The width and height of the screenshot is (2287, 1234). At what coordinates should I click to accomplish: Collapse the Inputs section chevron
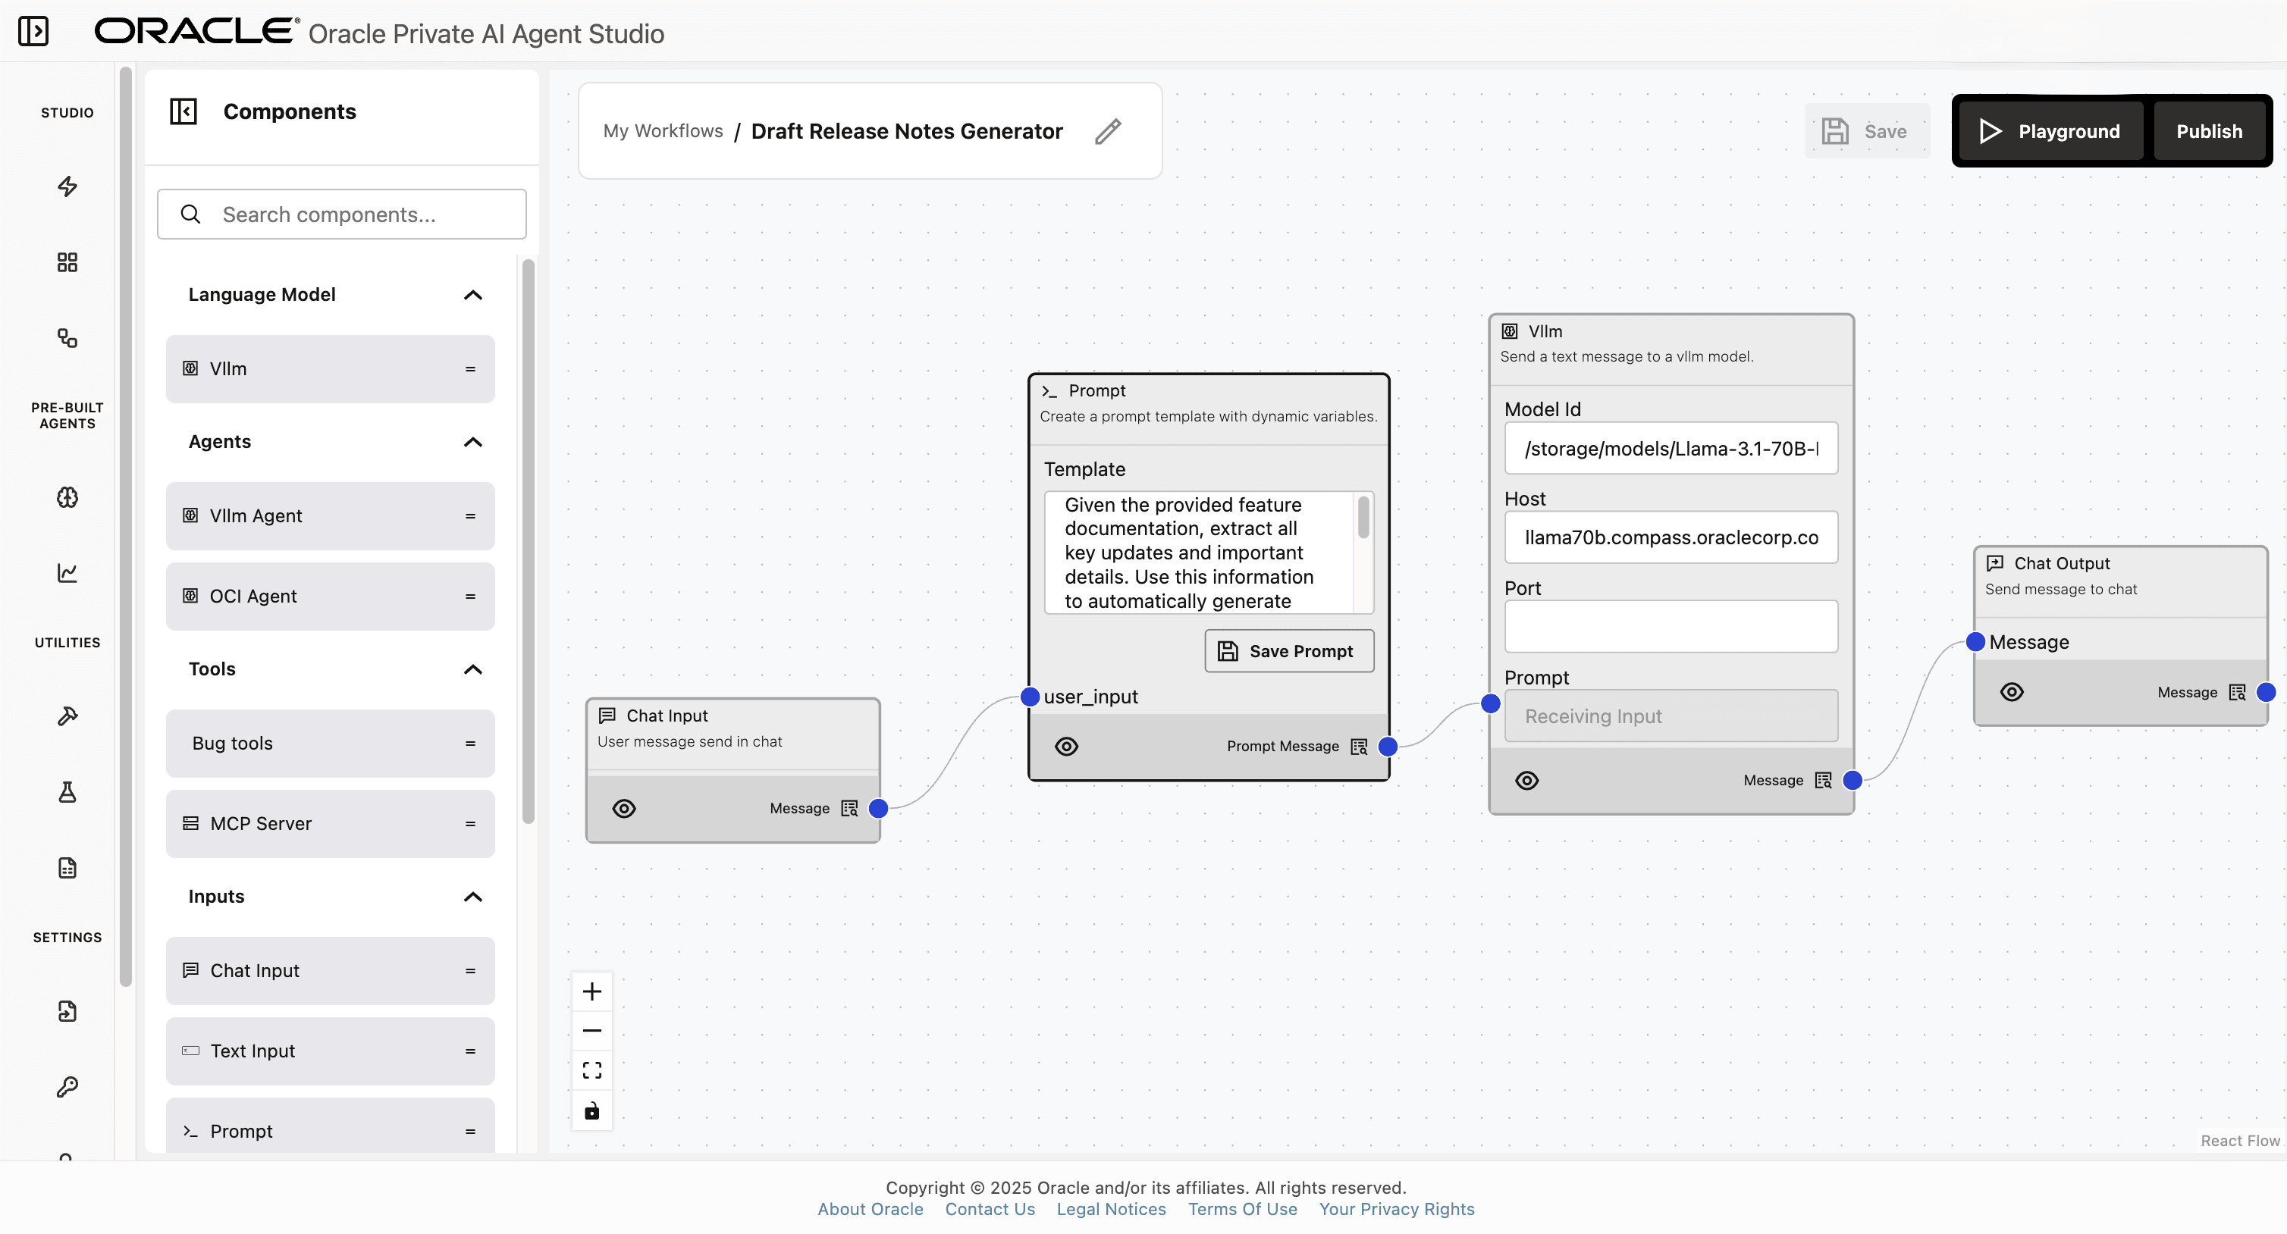tap(472, 897)
